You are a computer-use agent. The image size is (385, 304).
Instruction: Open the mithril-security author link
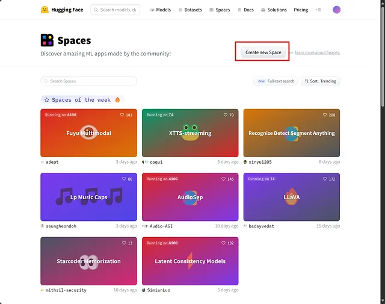(66, 290)
